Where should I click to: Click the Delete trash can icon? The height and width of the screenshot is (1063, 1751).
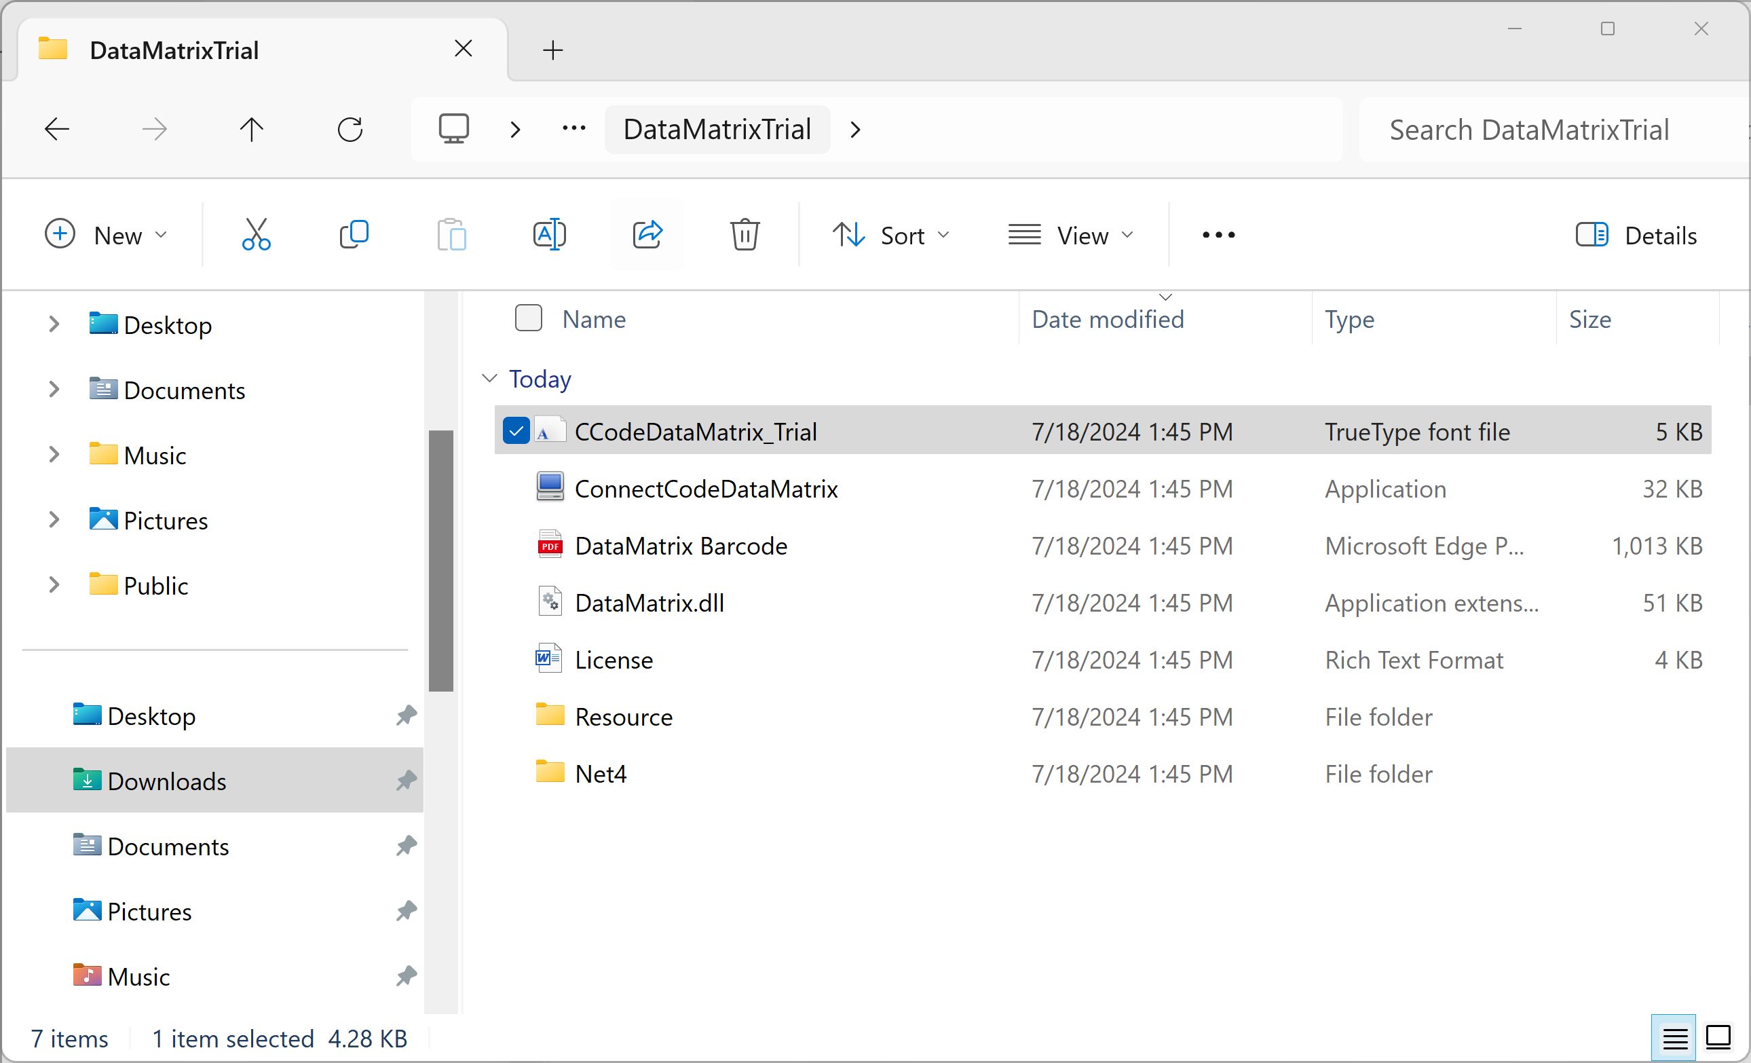point(745,234)
